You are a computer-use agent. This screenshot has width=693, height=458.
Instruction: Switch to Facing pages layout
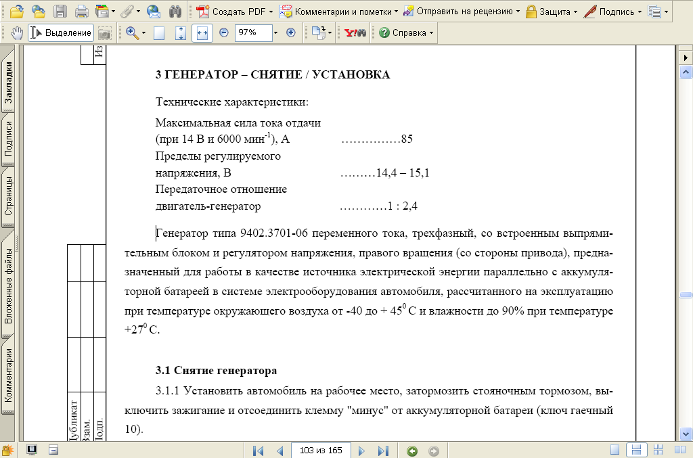pyautogui.click(x=679, y=450)
